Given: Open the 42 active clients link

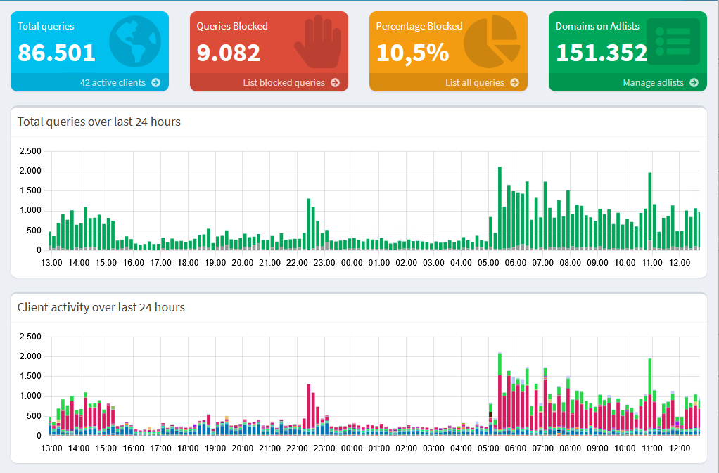Looking at the screenshot, I should [113, 82].
